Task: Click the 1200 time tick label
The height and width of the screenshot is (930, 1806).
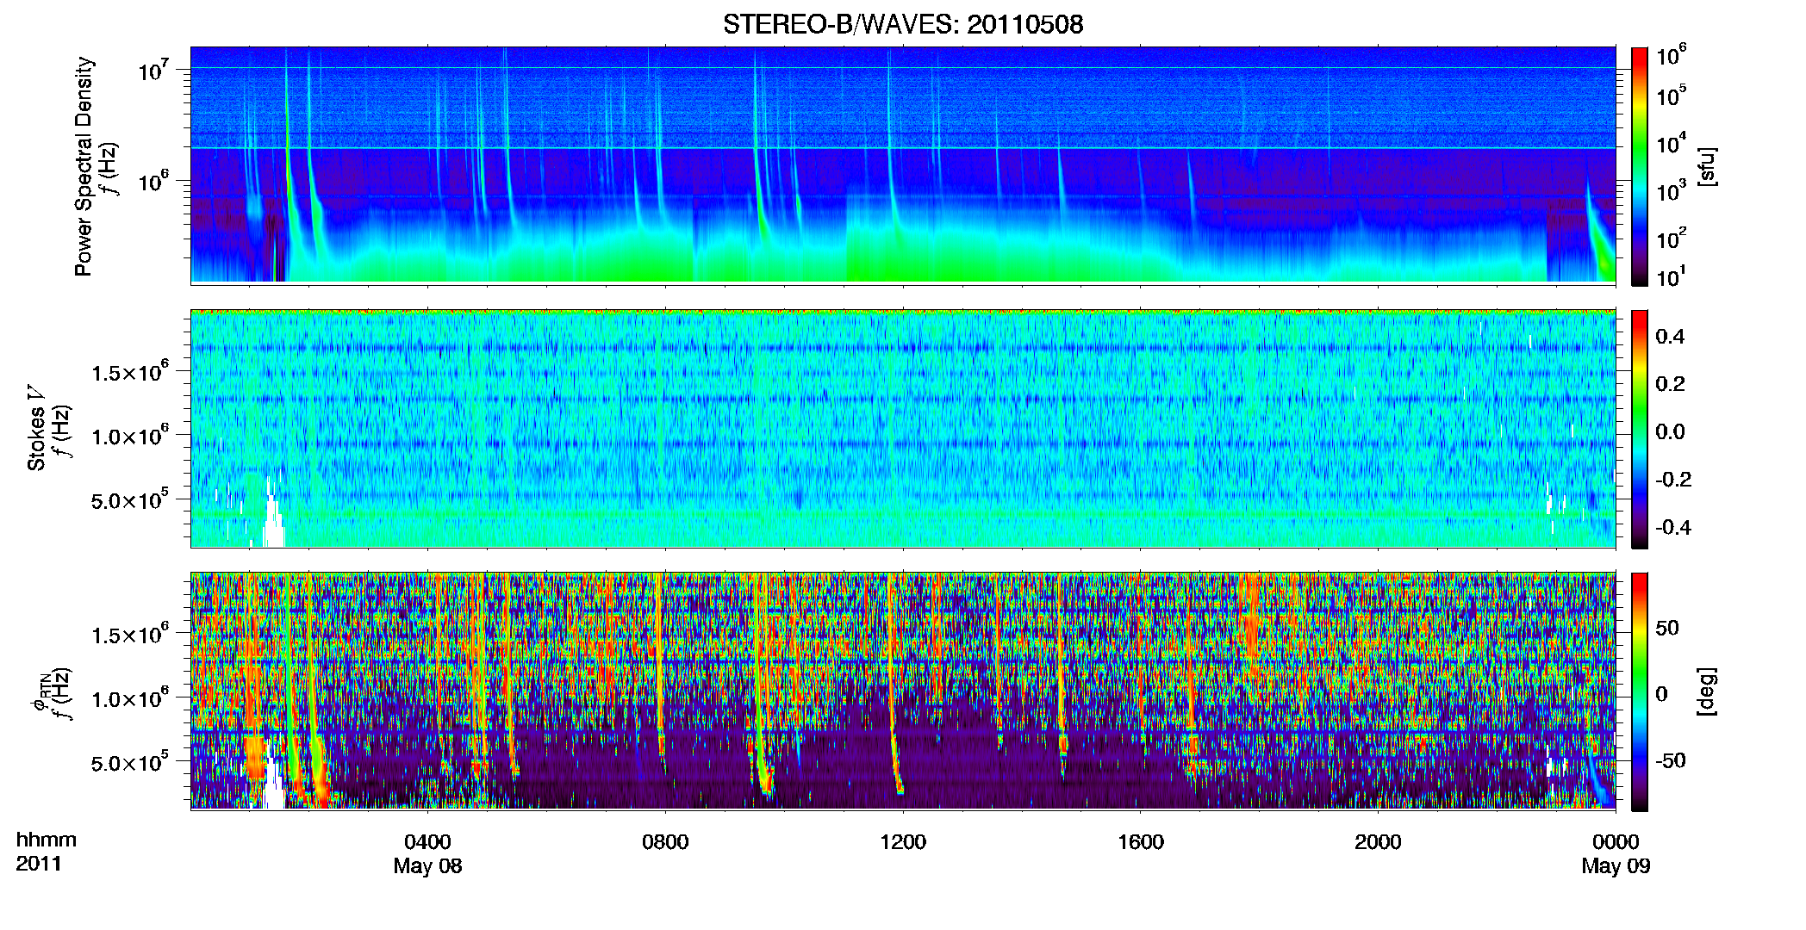Action: click(903, 842)
